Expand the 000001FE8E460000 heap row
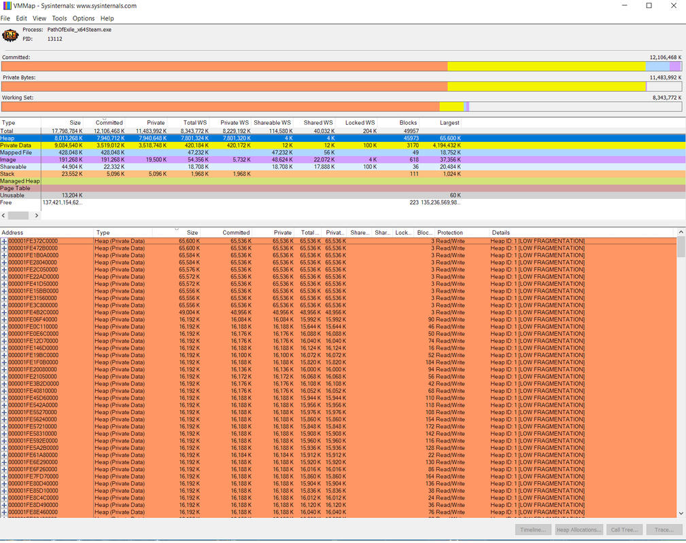This screenshot has width=686, height=543. [x=4, y=512]
